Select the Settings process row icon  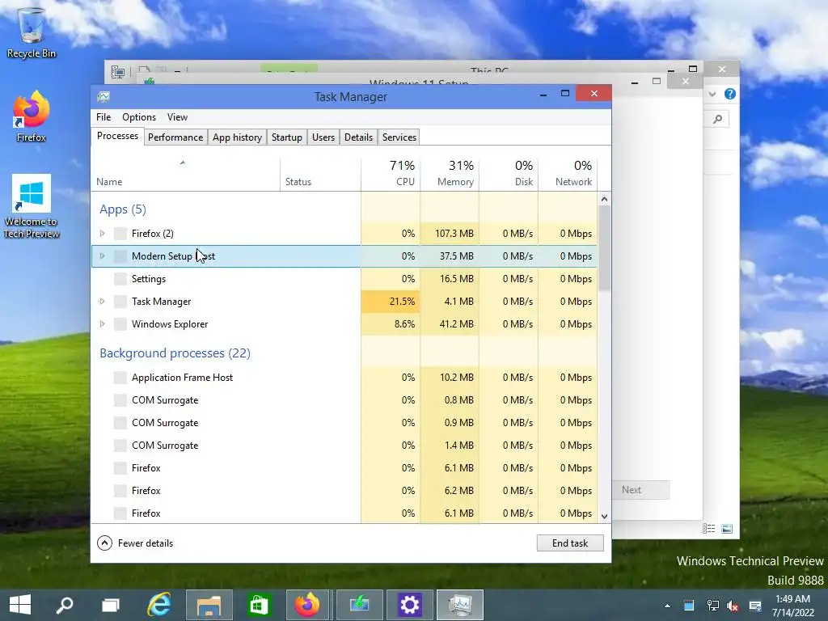coord(120,279)
